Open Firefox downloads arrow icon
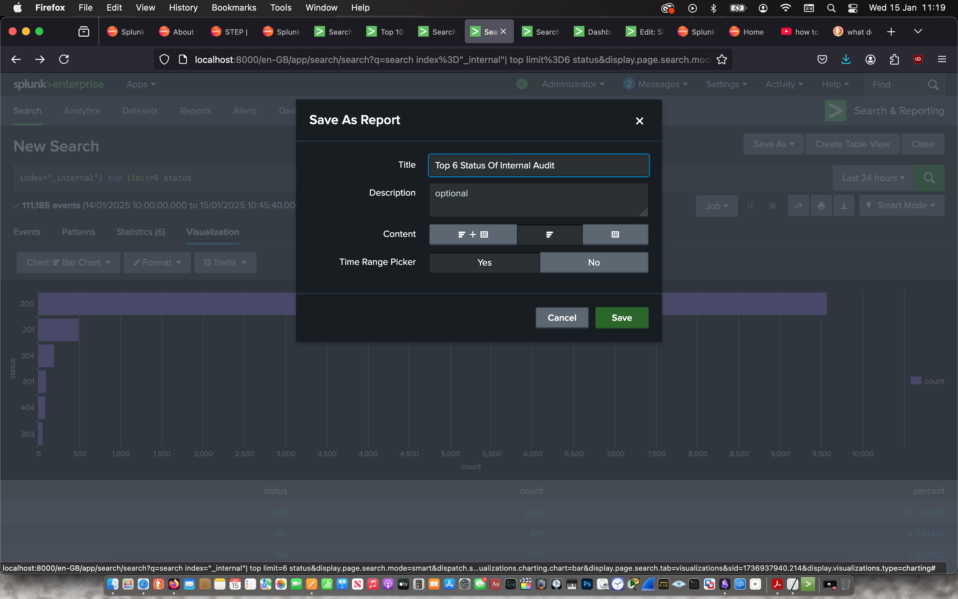This screenshot has width=958, height=599. 846,60
